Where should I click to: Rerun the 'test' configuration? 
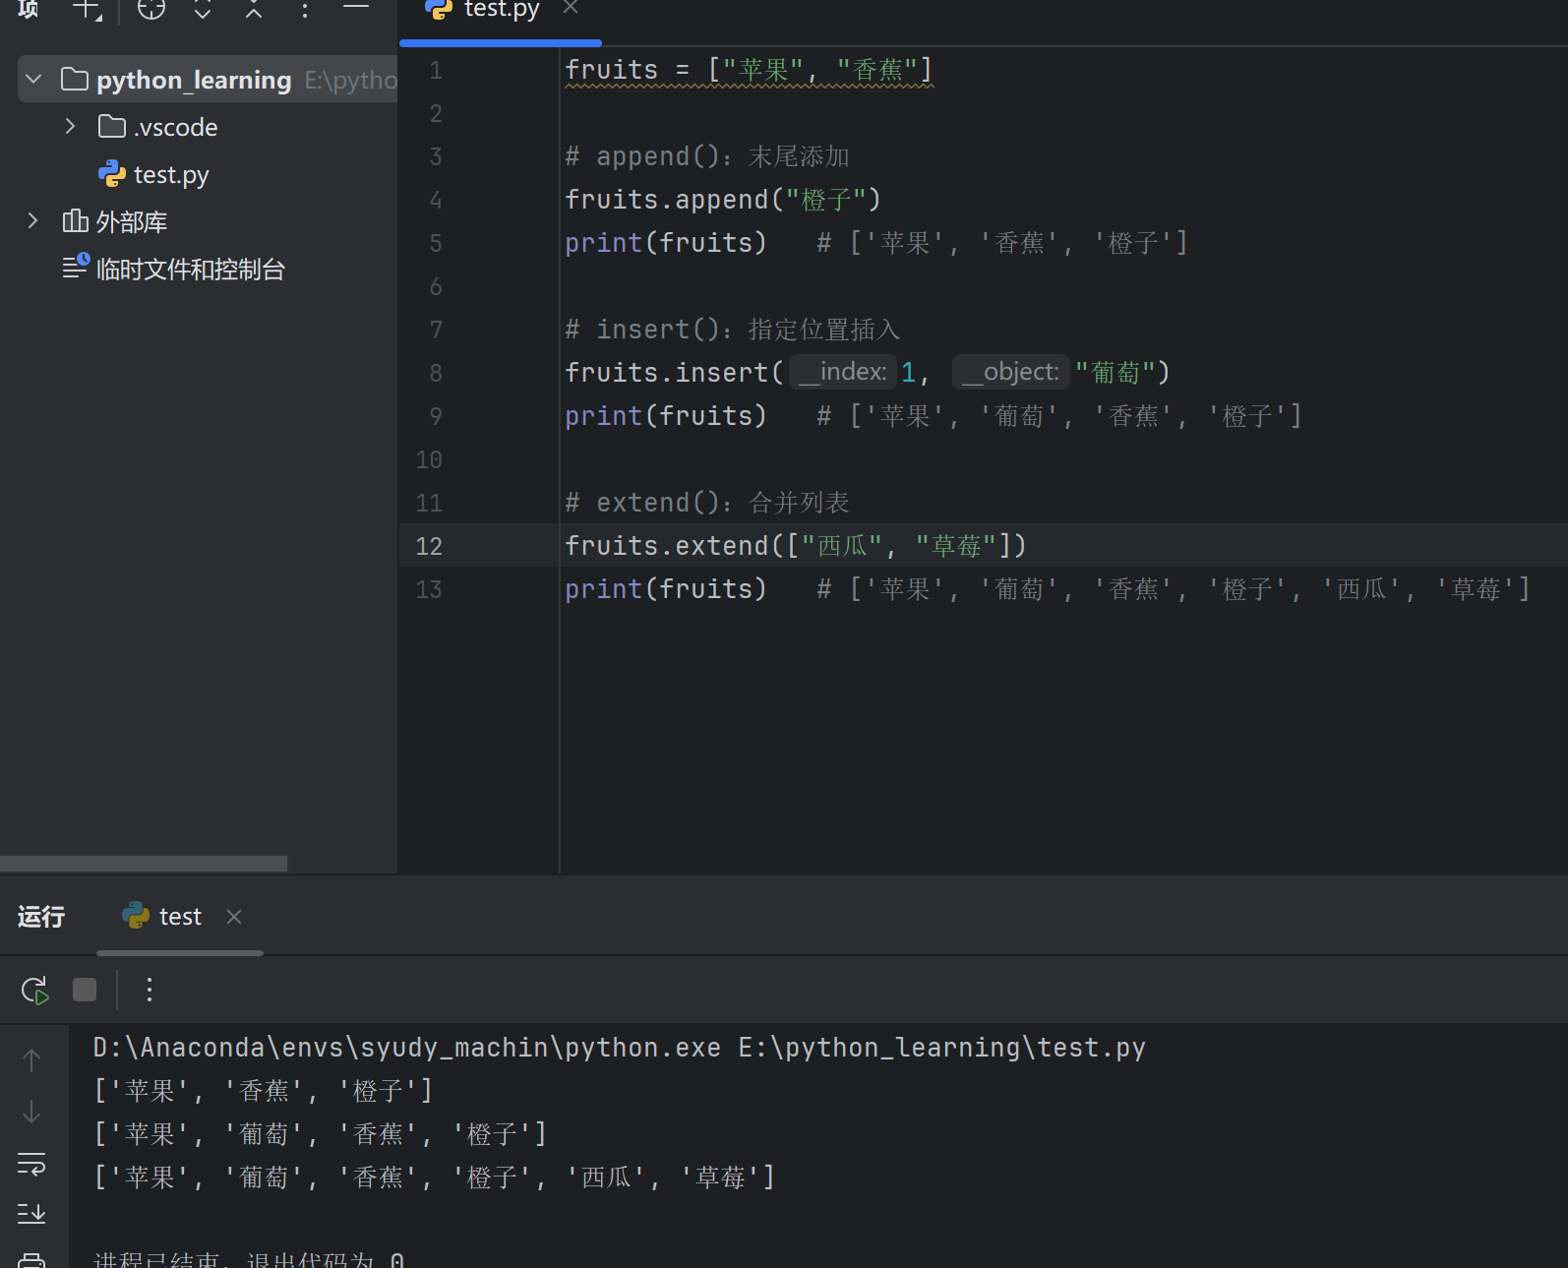coord(35,990)
